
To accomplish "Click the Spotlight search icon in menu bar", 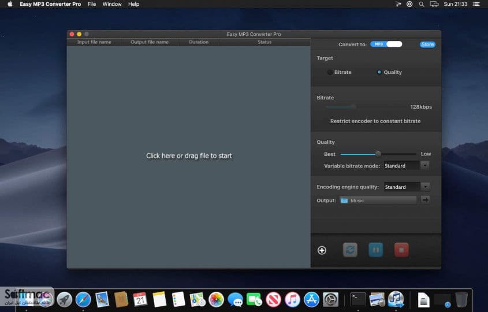I will pos(422,4).
